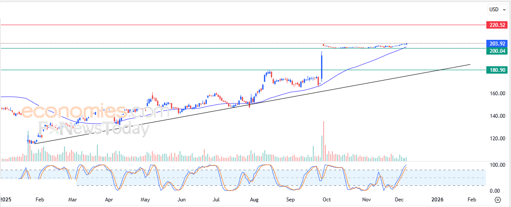Click the Dec label on time axis
Viewport: 511px width, 207px height.
399,199
